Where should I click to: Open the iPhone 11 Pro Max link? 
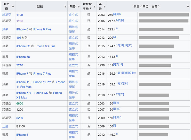coord(24,87)
